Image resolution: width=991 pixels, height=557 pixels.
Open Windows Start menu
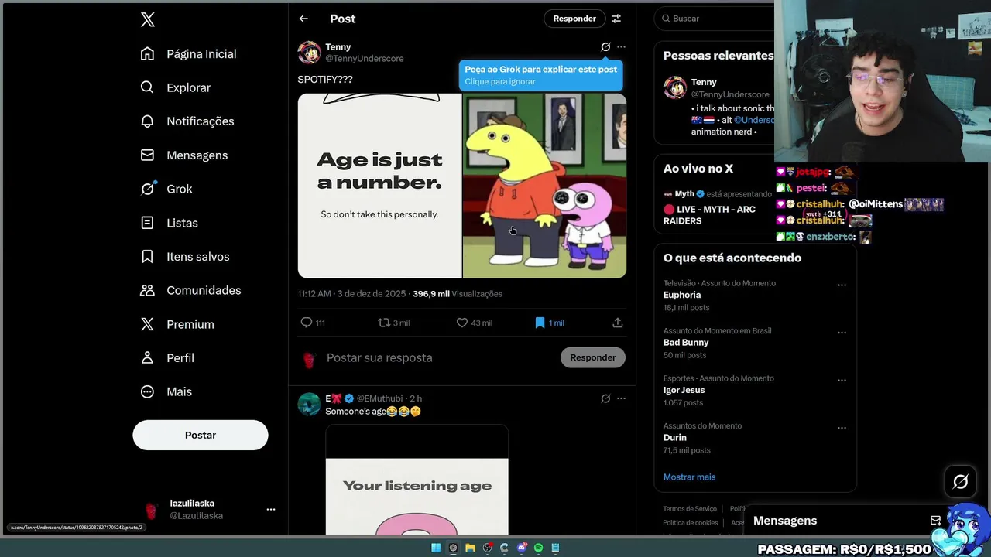coord(436,548)
